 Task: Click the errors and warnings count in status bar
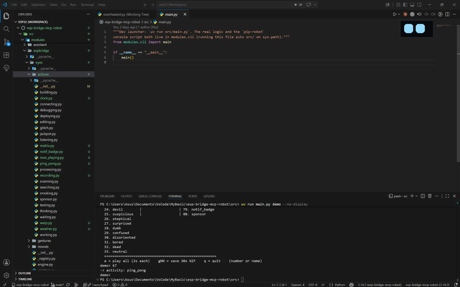(120, 285)
